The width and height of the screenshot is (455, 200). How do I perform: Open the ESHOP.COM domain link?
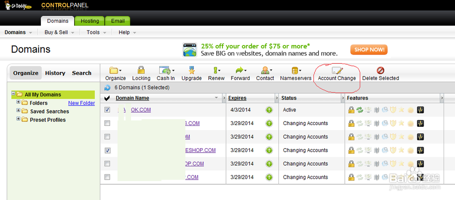tap(200, 150)
